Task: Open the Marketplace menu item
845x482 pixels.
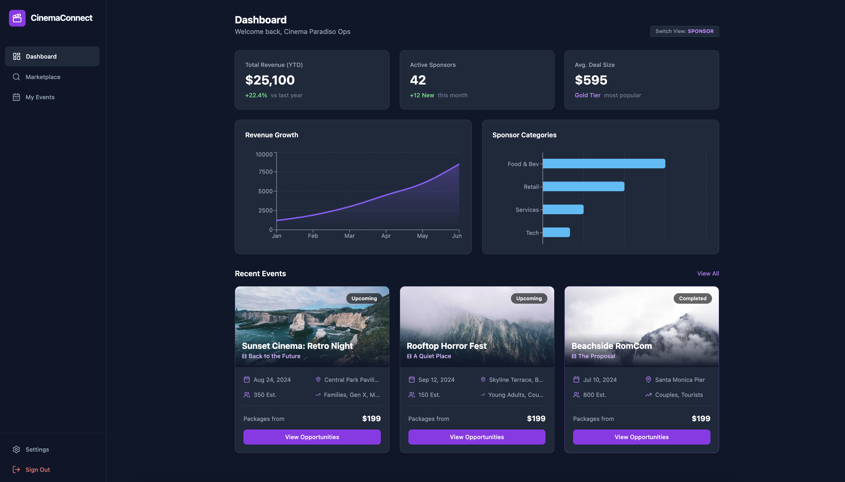Action: [43, 77]
